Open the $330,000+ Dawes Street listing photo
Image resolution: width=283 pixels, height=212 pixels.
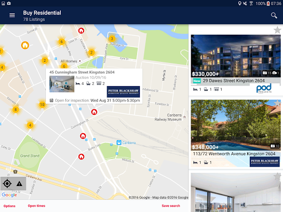click(x=235, y=56)
